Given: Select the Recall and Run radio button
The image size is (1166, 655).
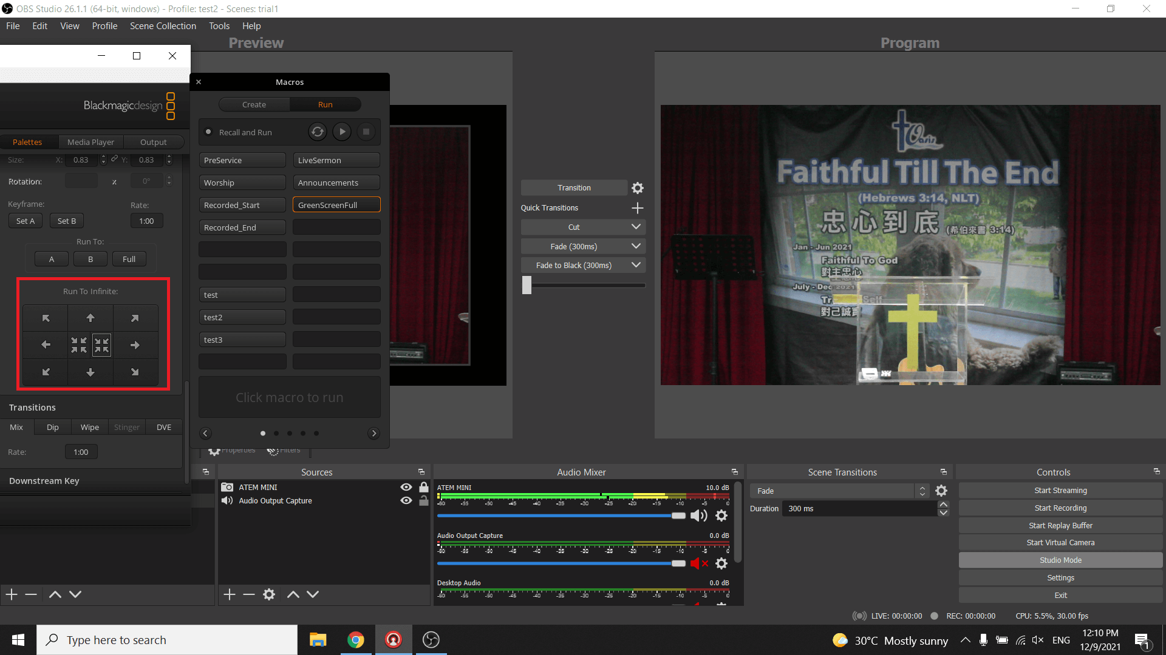Looking at the screenshot, I should click(x=208, y=132).
